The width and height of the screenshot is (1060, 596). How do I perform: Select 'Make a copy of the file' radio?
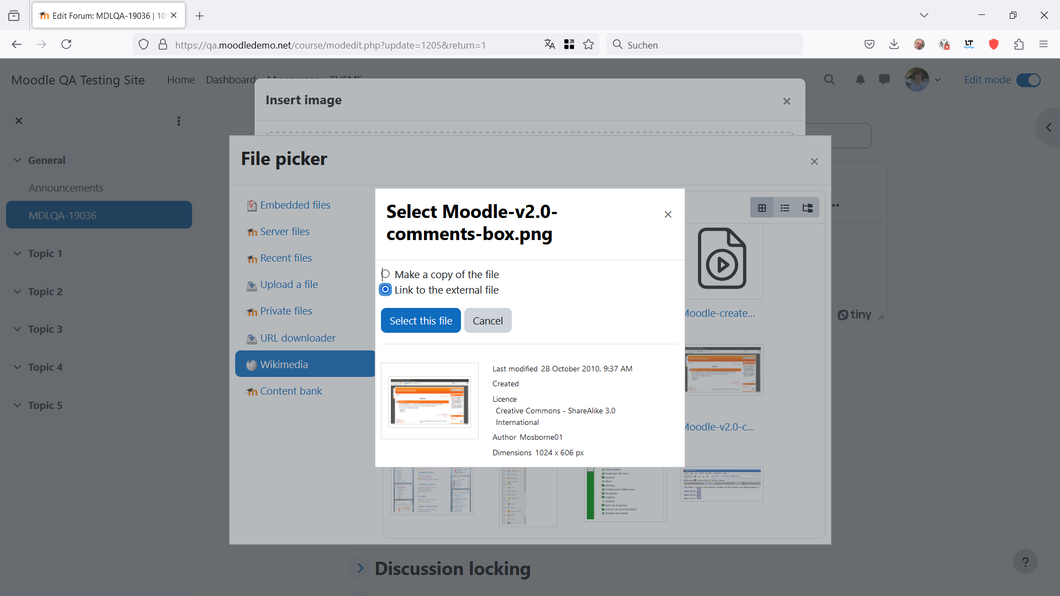pyautogui.click(x=385, y=274)
